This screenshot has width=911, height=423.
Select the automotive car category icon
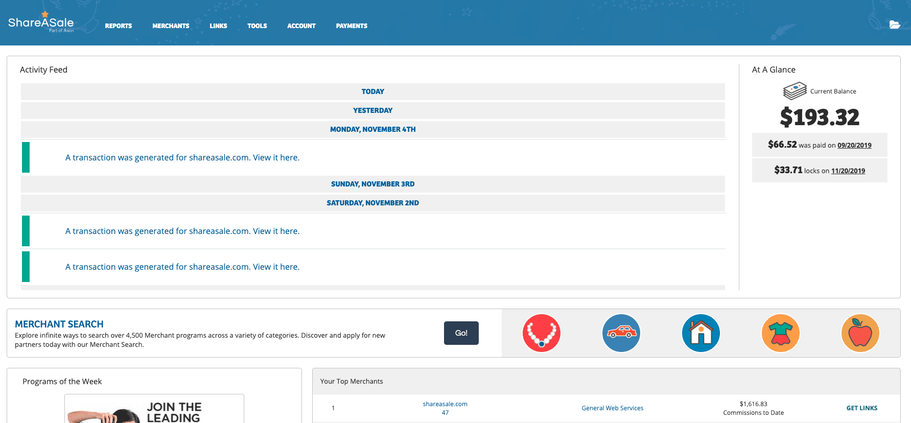[x=621, y=333]
